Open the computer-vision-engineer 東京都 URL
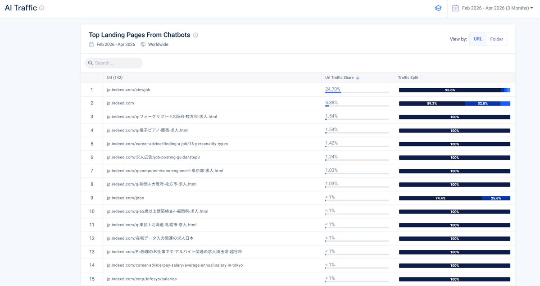 pyautogui.click(x=165, y=171)
